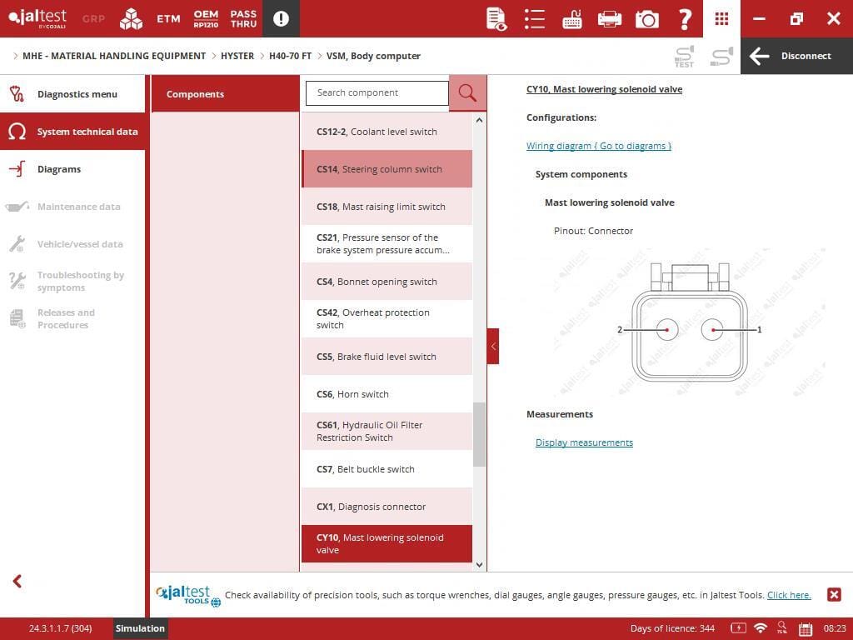Collapse the left sidebar with back chevron

pyautogui.click(x=17, y=581)
